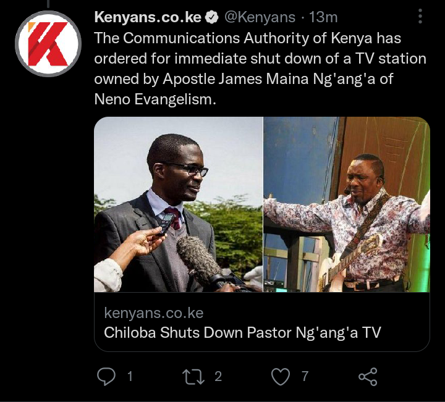Click the reply speech bubble icon
The height and width of the screenshot is (402, 445).
(106, 377)
